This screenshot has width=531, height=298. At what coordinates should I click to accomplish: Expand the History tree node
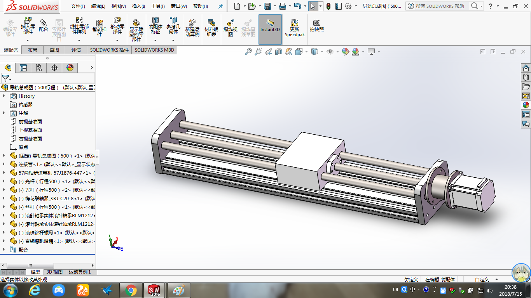coord(4,96)
